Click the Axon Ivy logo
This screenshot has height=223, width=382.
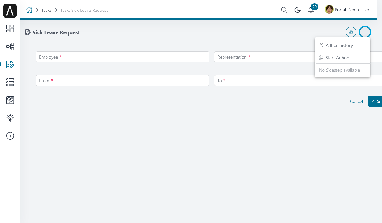click(x=10, y=11)
